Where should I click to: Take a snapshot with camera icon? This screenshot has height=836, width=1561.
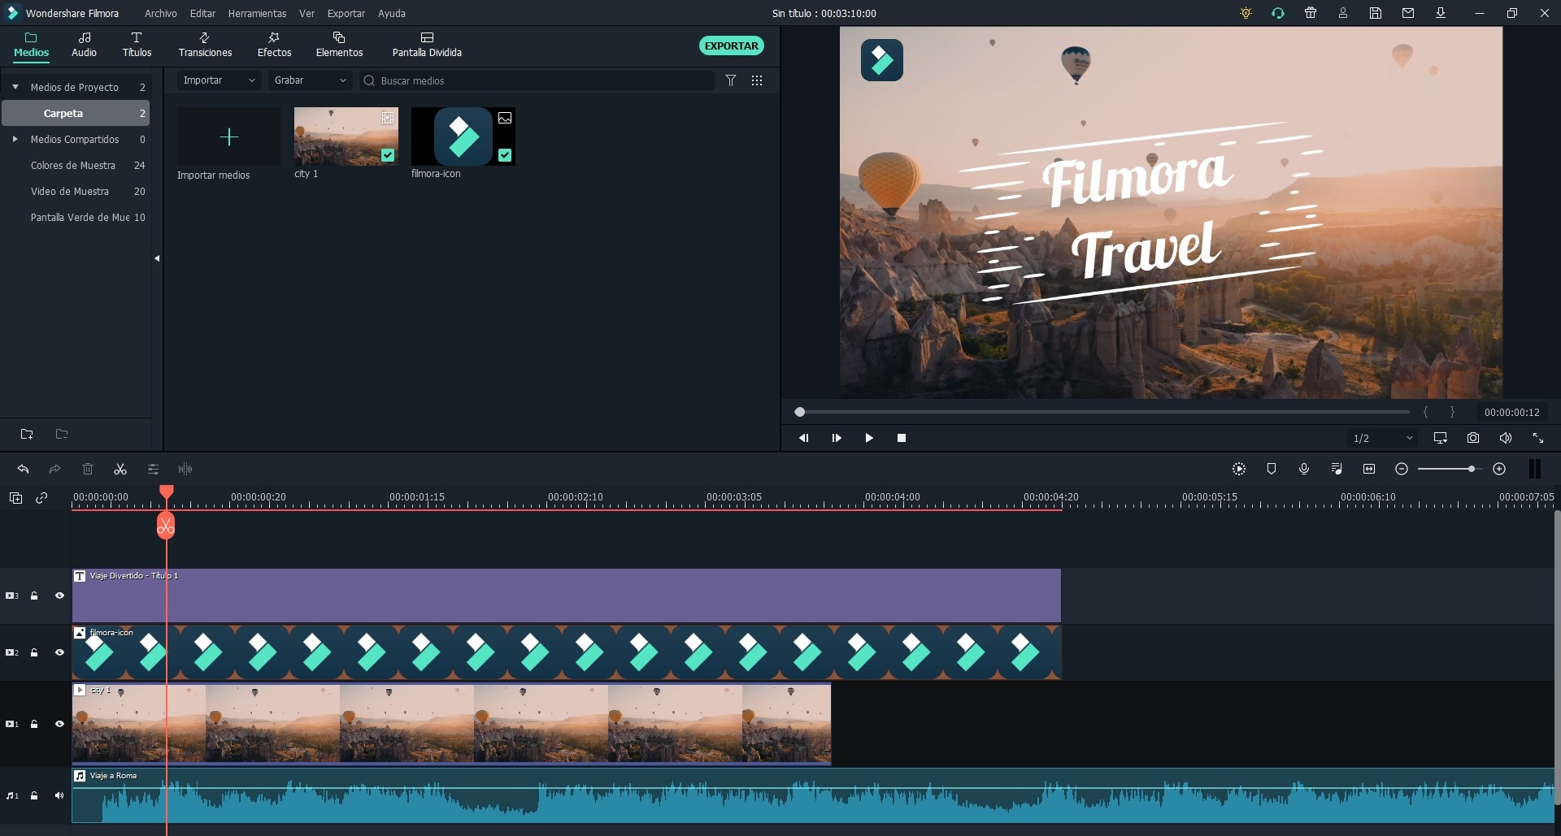coord(1473,438)
